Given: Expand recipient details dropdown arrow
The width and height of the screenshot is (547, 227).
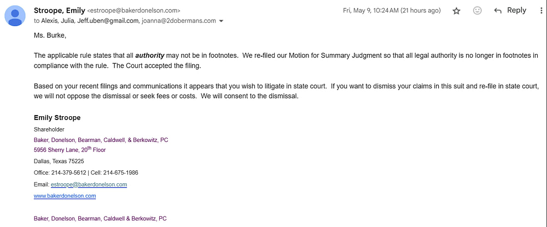Looking at the screenshot, I should click(x=221, y=21).
